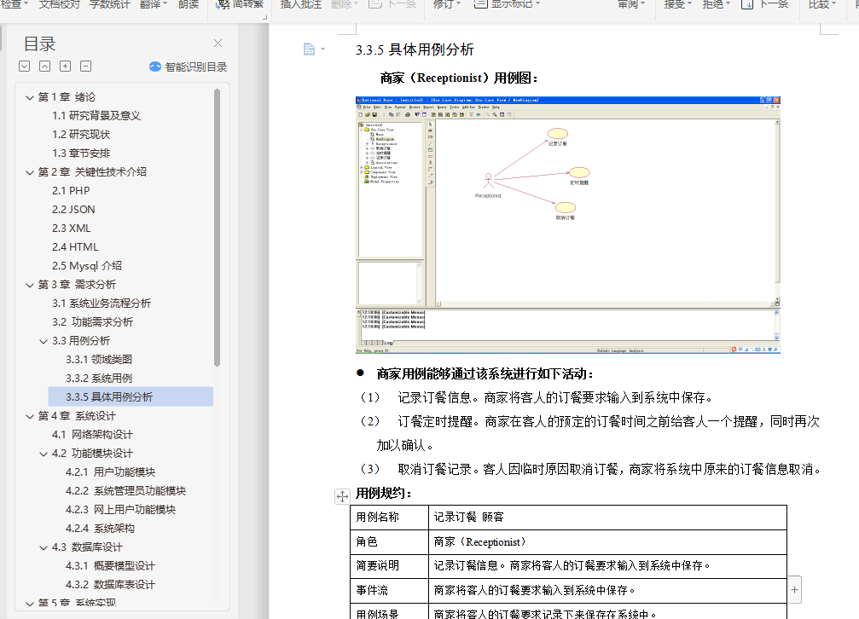This screenshot has width=859, height=619.
Task: Select 3.3.1 领域类图 outline entry
Action: [x=99, y=360]
